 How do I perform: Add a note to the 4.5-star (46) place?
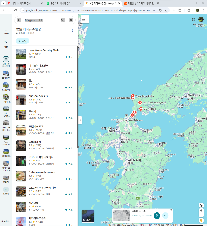pyautogui.click(x=69, y=72)
